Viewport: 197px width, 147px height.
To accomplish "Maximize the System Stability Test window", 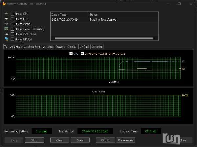I will coord(179,4).
